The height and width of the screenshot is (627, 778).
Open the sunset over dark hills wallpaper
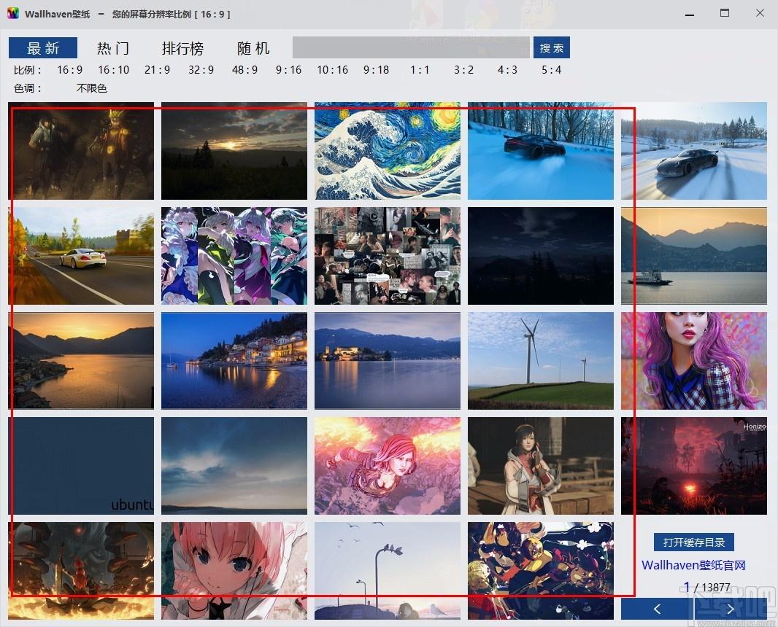click(x=234, y=151)
